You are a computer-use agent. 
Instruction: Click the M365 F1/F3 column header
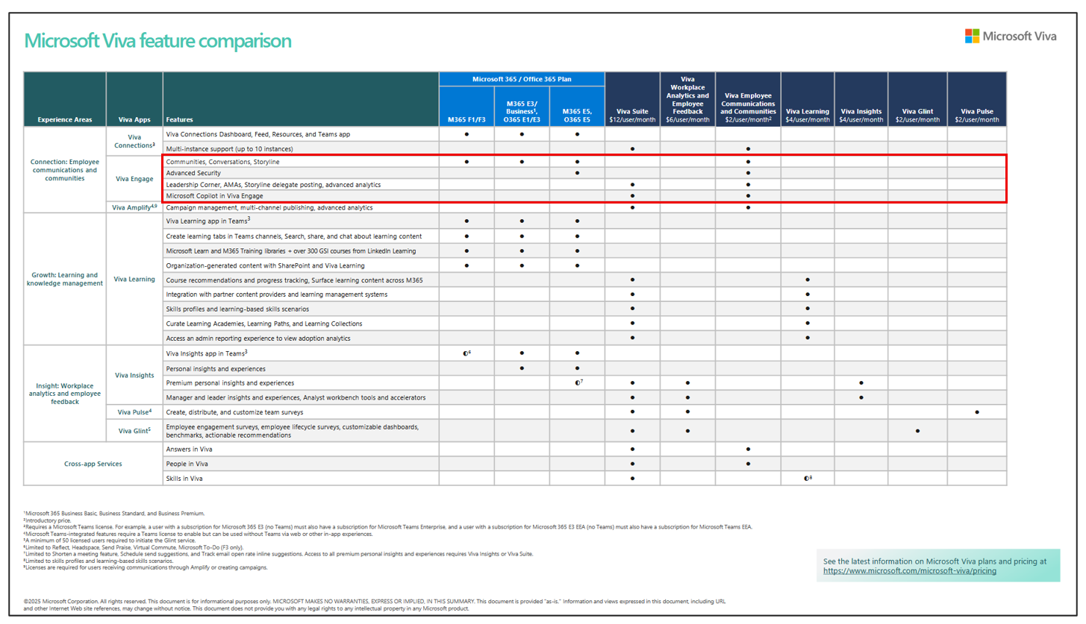[466, 119]
